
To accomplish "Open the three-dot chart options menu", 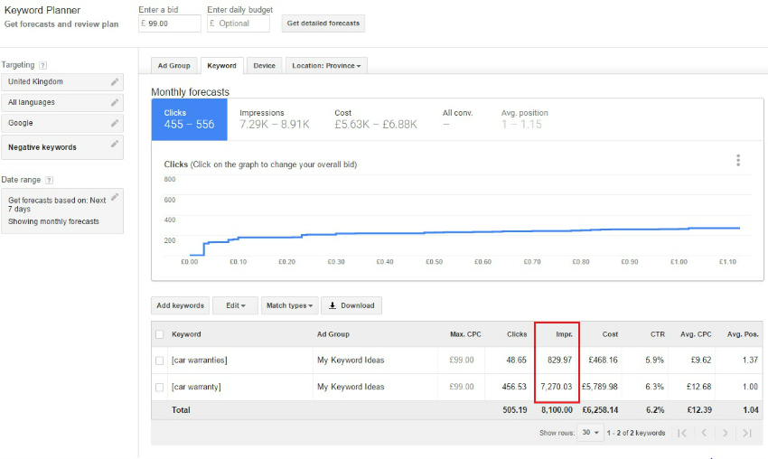I will [738, 161].
